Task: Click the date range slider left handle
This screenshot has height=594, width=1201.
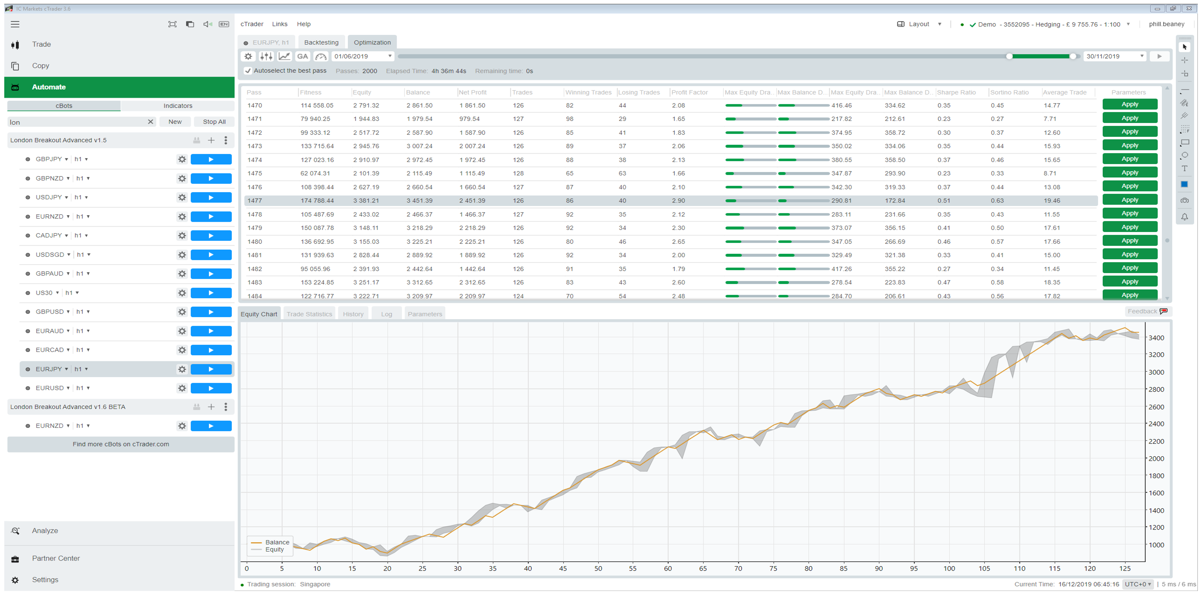Action: click(1009, 56)
